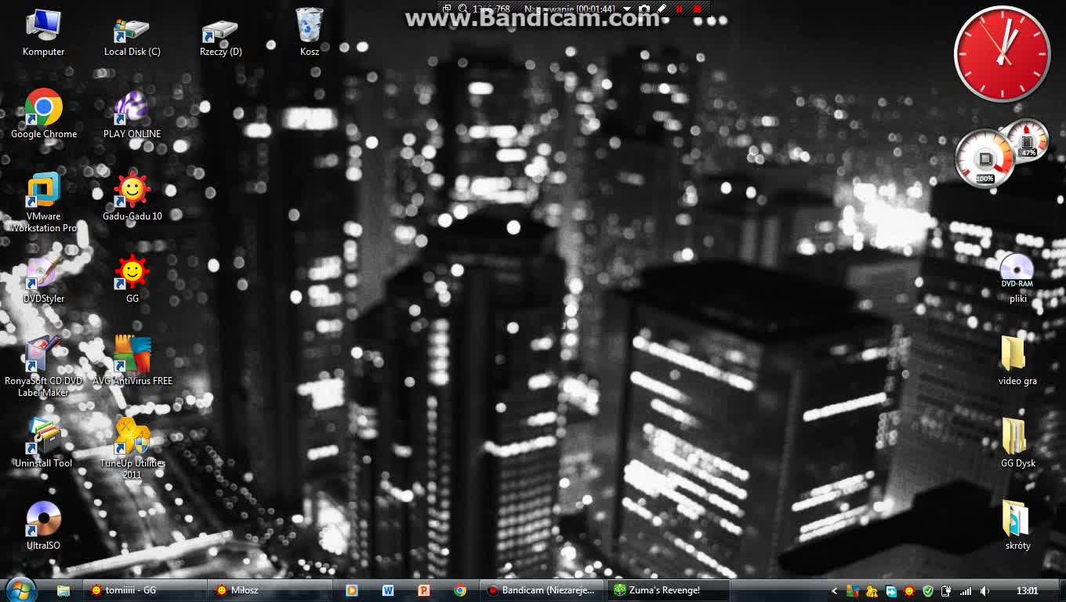Open RonyaSoft CD DVD Label Maker icon

43,355
